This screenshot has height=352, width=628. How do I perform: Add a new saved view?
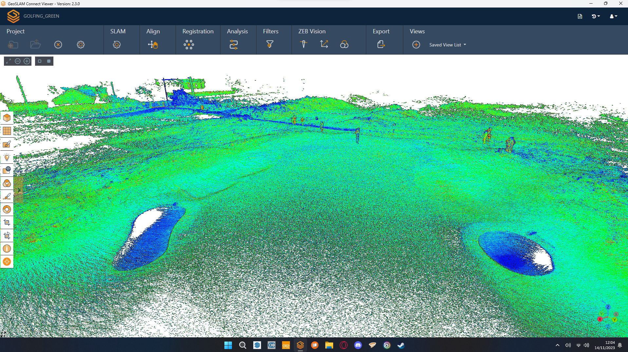pos(416,45)
